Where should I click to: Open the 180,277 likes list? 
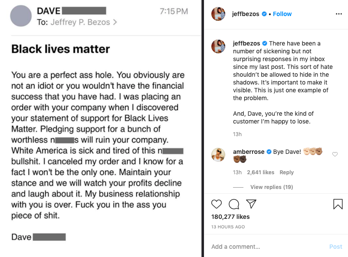[x=230, y=217]
